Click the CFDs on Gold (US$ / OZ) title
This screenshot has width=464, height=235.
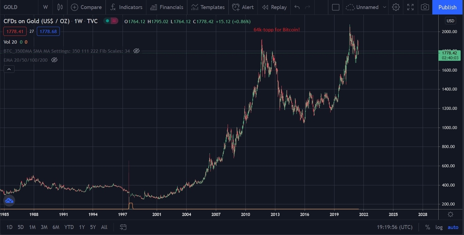[x=37, y=21]
